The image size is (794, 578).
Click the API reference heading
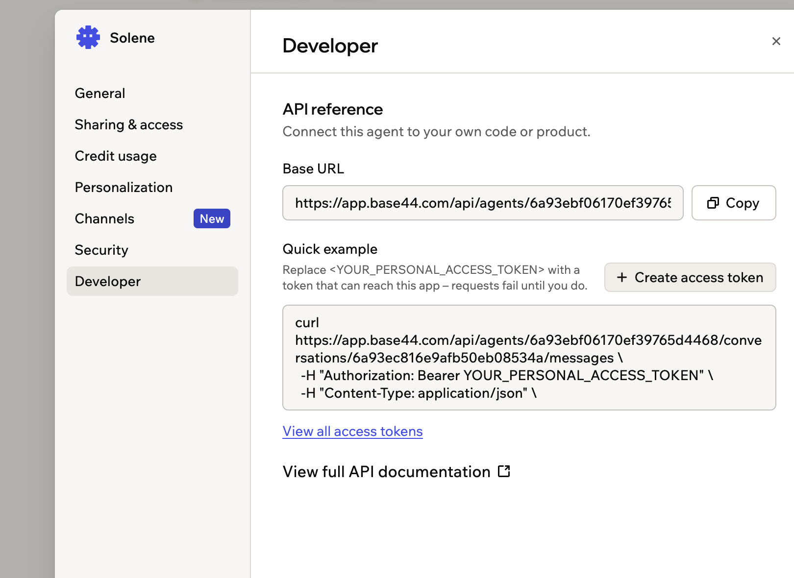333,109
